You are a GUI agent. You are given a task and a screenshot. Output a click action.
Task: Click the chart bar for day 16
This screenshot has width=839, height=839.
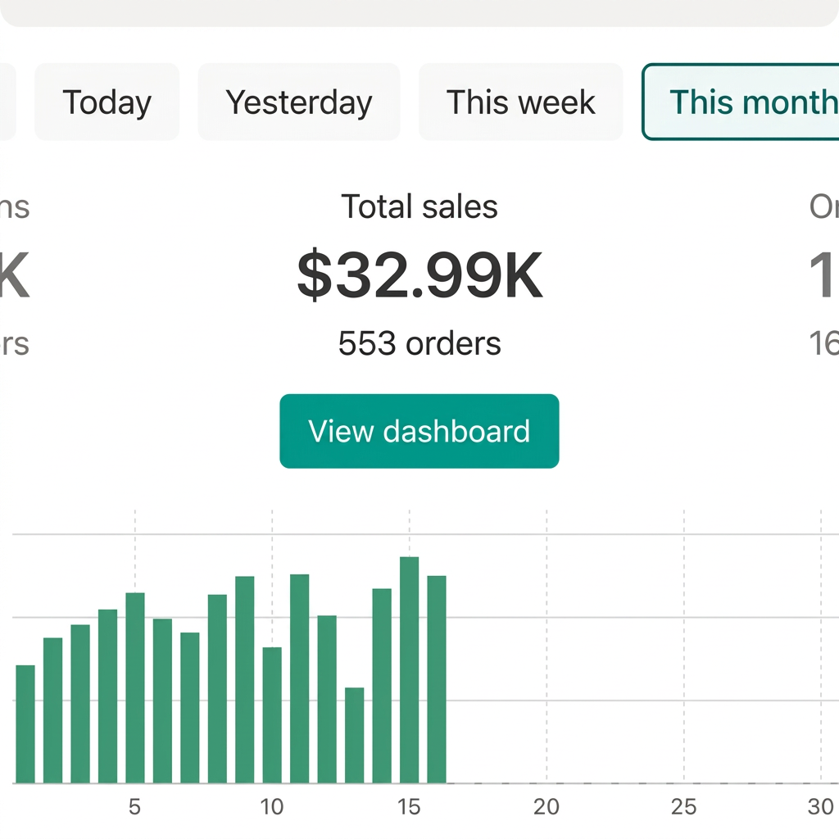tap(437, 679)
